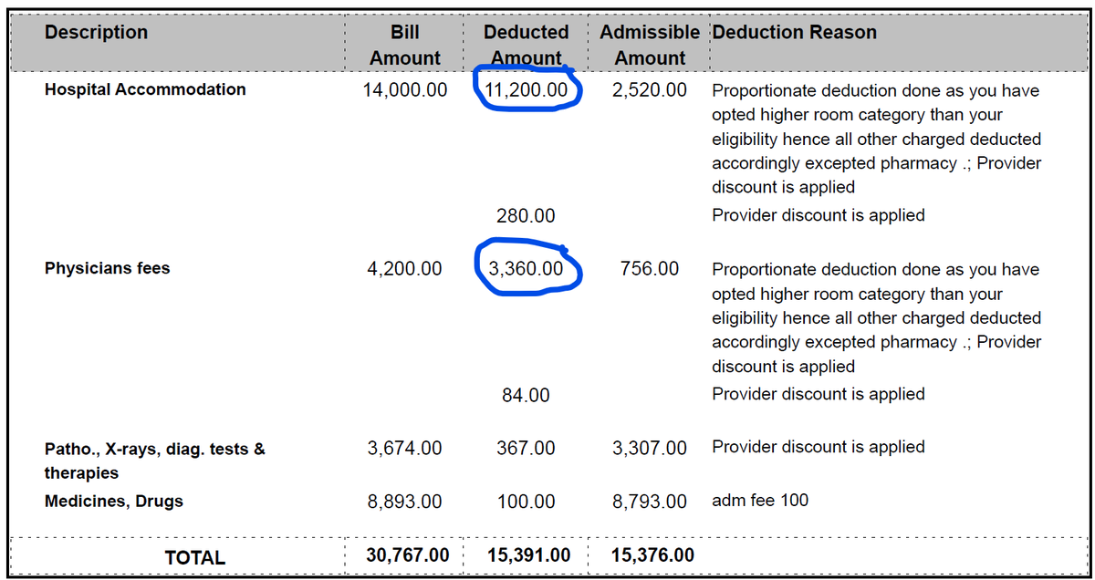This screenshot has width=1095, height=580.
Task: Click the 367.00 deducted amount
Action: click(526, 448)
